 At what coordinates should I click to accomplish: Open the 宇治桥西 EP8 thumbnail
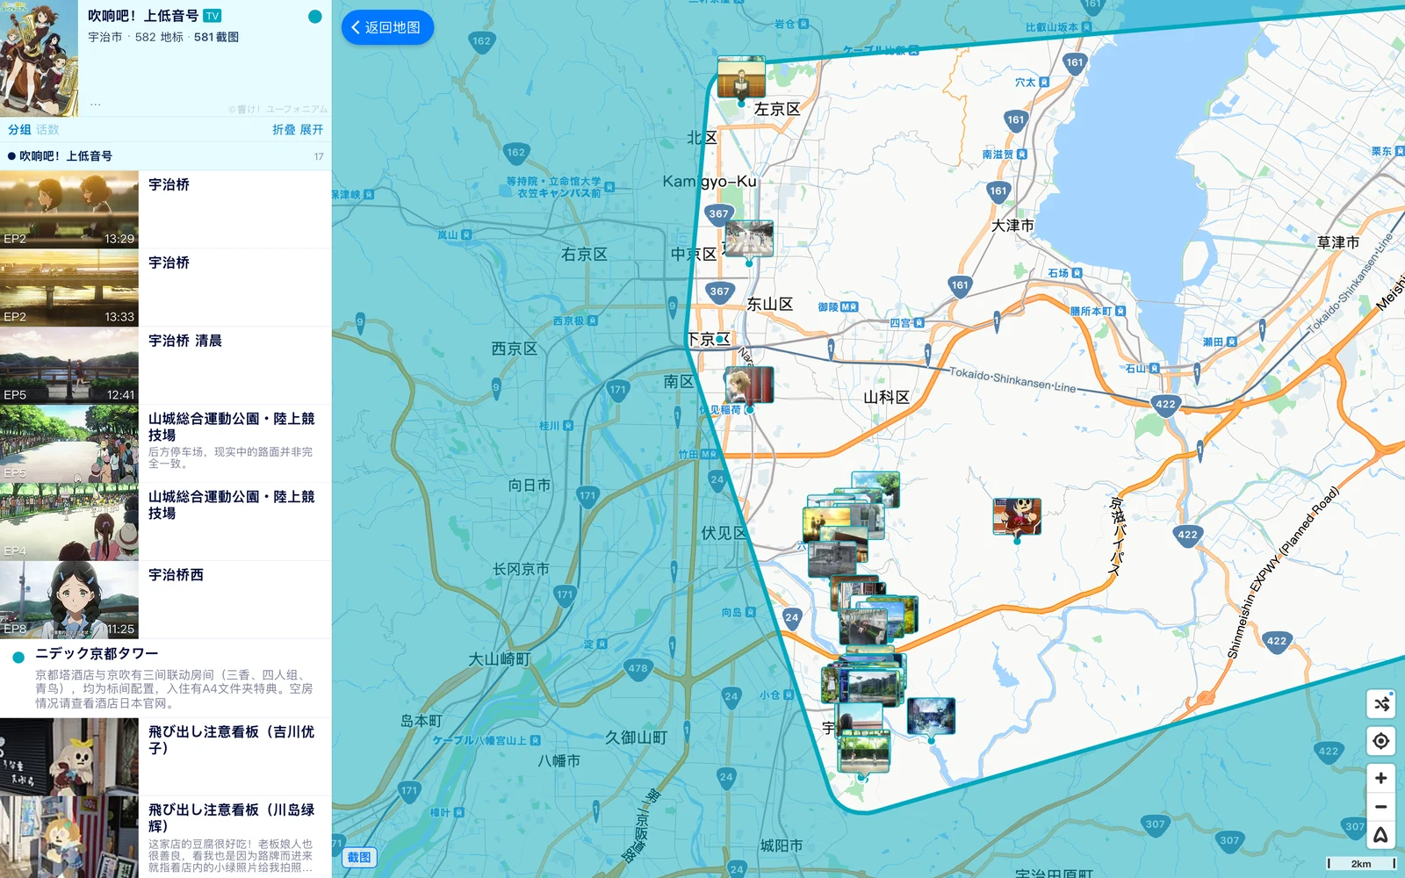coord(69,600)
